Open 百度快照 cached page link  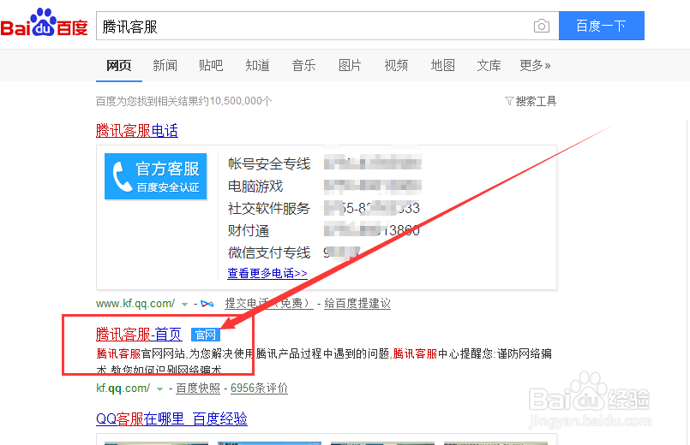(198, 389)
